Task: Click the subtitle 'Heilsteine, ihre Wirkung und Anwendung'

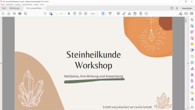Action: pos(94,76)
